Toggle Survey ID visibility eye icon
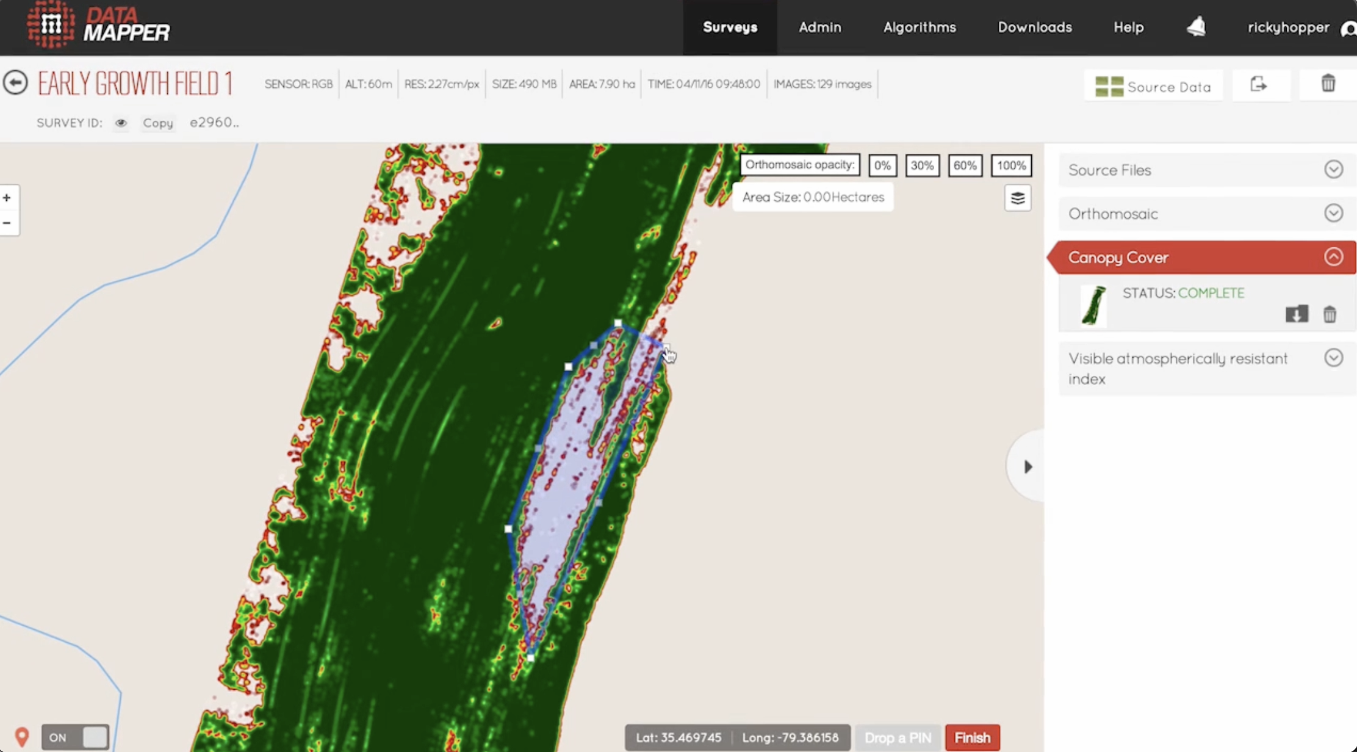The height and width of the screenshot is (752, 1357). coord(121,123)
